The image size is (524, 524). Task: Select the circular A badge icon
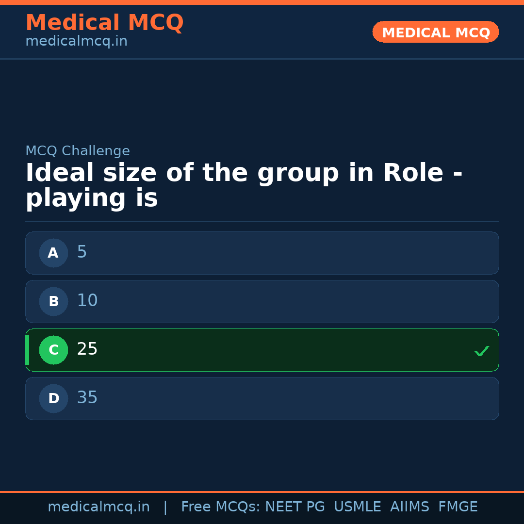tap(53, 253)
